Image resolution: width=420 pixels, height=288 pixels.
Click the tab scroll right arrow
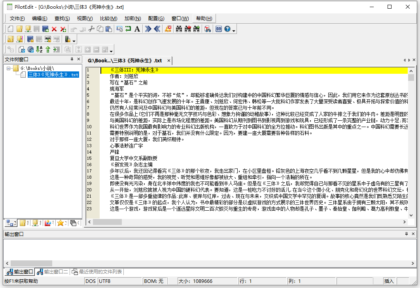click(x=409, y=60)
